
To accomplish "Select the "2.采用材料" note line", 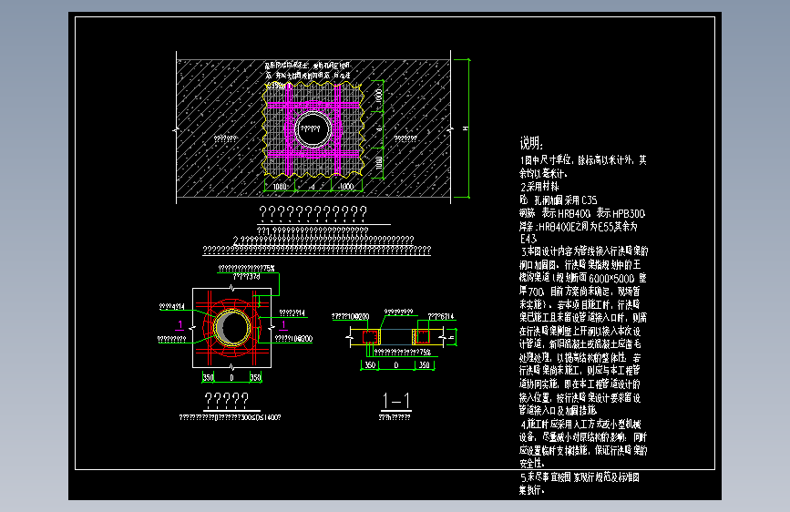I will (539, 187).
